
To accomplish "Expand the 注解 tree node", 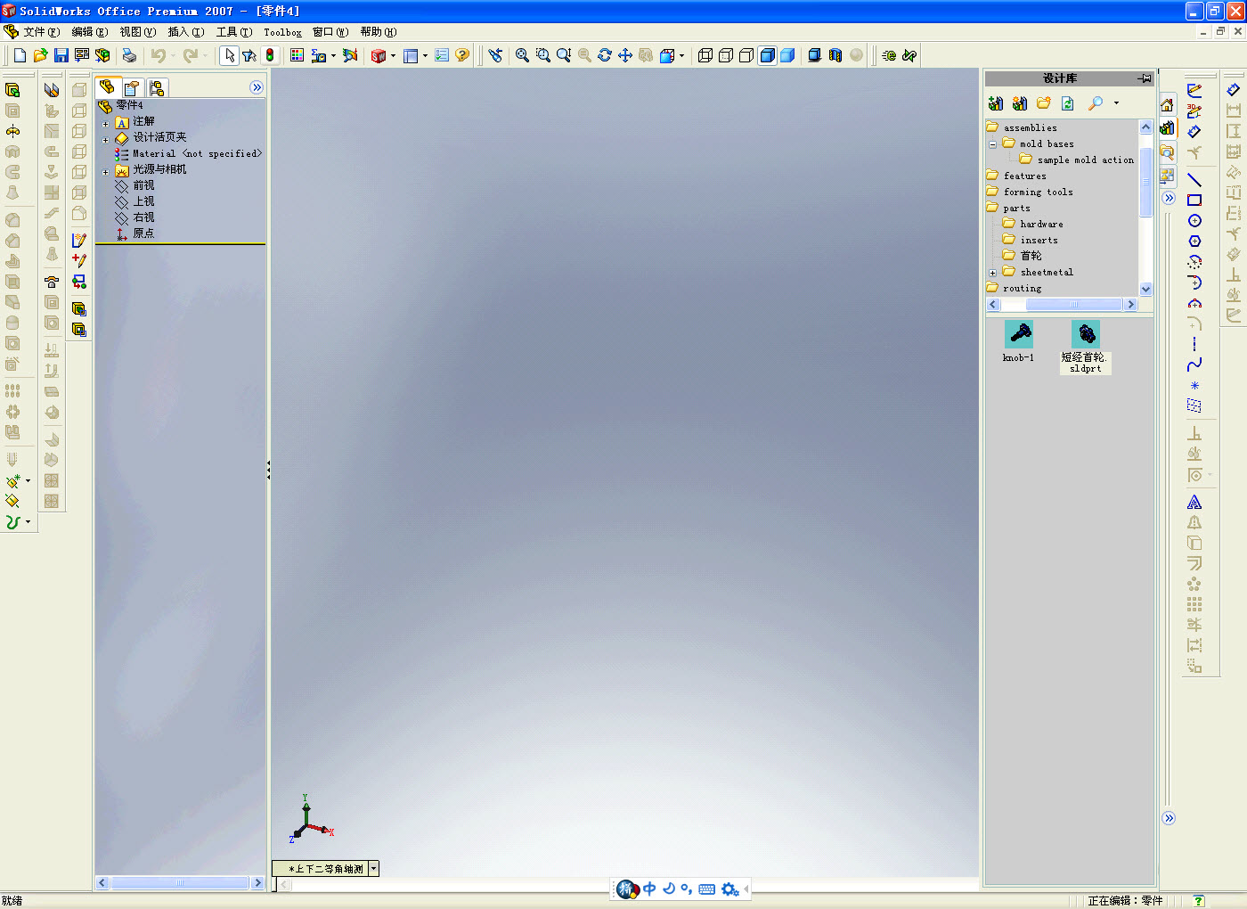I will (x=105, y=124).
